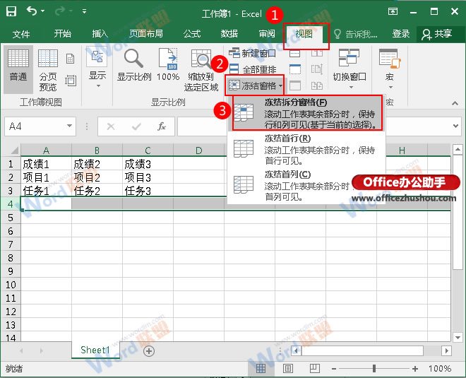Click the fx insert function icon

click(162, 126)
